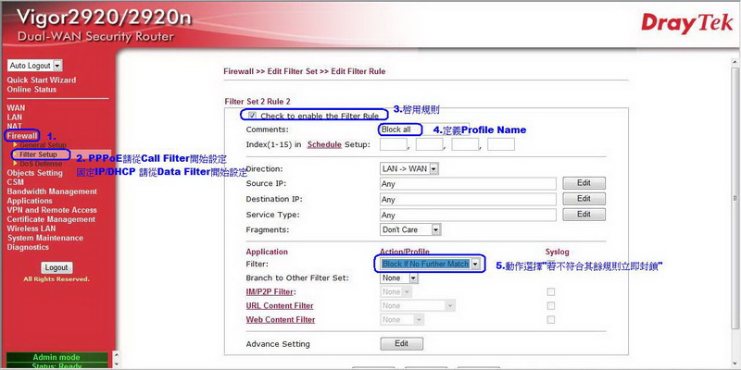Expand the Firewall menu
The width and height of the screenshot is (741, 370).
[x=21, y=135]
